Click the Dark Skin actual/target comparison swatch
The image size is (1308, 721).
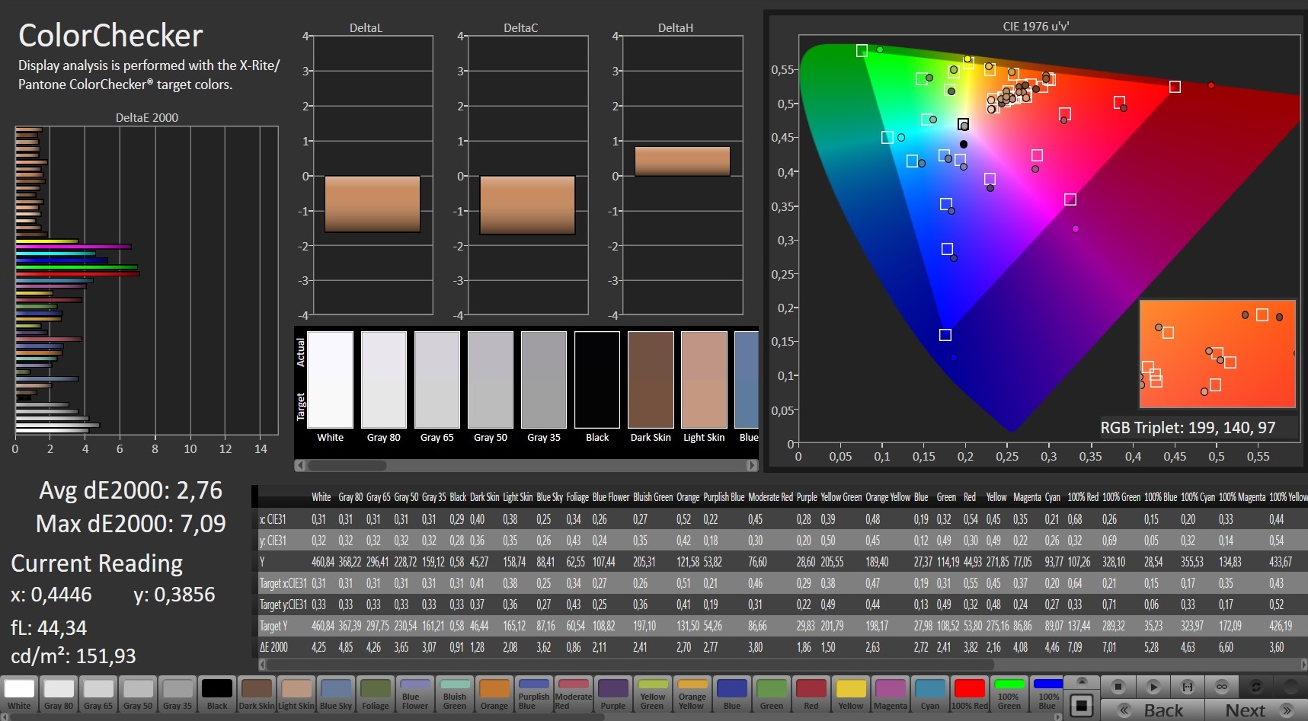click(651, 380)
